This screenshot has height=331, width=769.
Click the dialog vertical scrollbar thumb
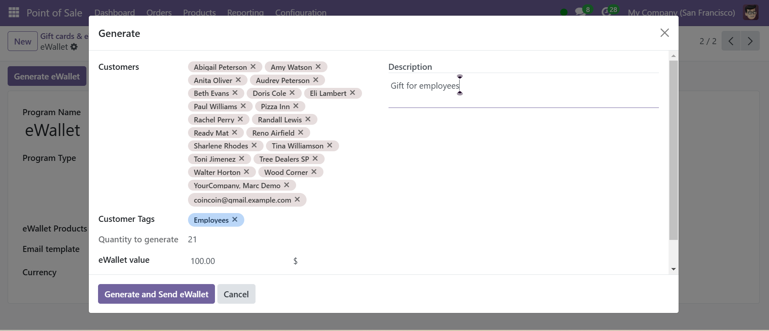(673, 150)
